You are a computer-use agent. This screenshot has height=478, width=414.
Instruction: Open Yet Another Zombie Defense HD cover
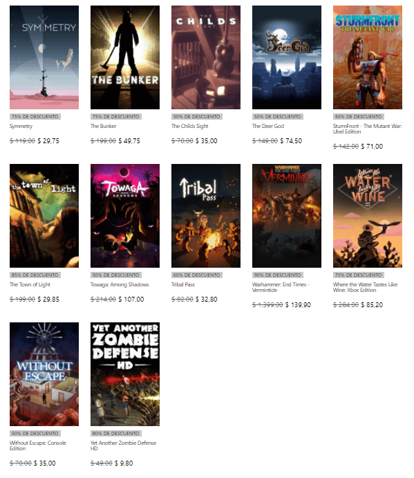pyautogui.click(x=125, y=374)
